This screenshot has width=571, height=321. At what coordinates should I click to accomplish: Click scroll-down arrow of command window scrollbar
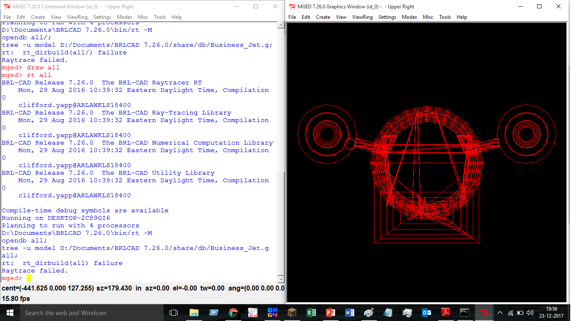281,279
